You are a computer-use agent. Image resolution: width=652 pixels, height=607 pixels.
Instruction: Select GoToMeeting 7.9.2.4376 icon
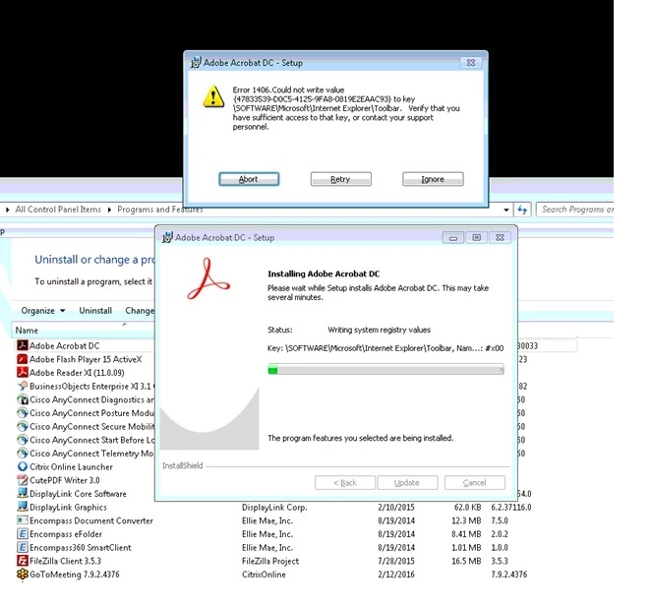pyautogui.click(x=22, y=575)
